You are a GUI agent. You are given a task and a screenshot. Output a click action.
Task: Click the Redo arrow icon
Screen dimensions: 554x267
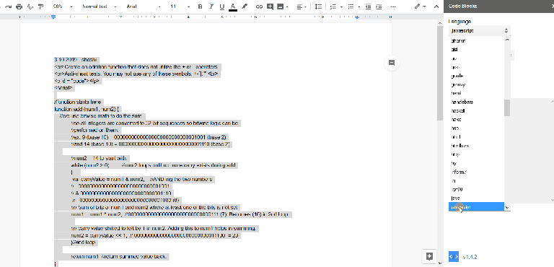coord(8,6)
